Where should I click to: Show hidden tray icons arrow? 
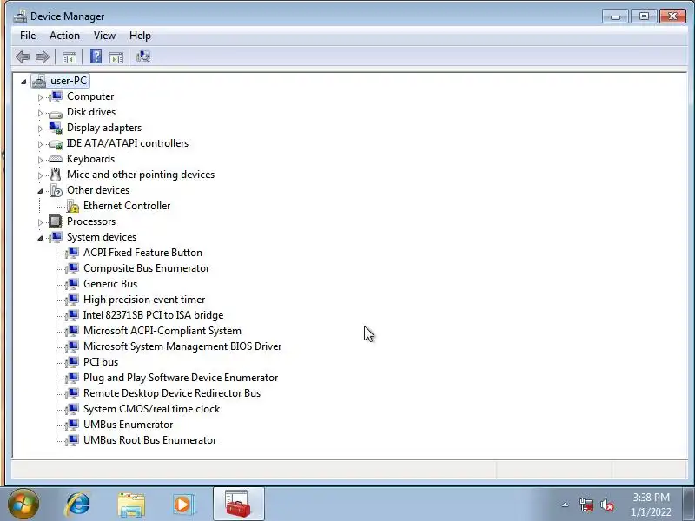tap(566, 505)
